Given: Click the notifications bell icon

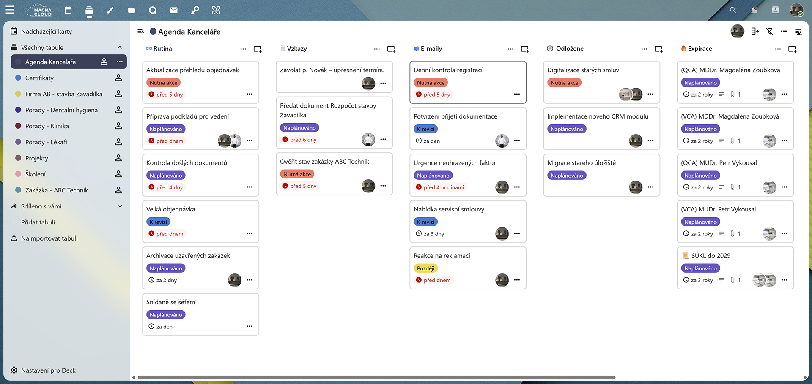Looking at the screenshot, I should pyautogui.click(x=754, y=10).
